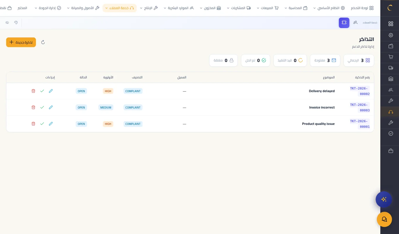The width and height of the screenshot is (399, 234).
Task: Expand chevron beside الموارد البشرية menu
Action: point(165,8)
